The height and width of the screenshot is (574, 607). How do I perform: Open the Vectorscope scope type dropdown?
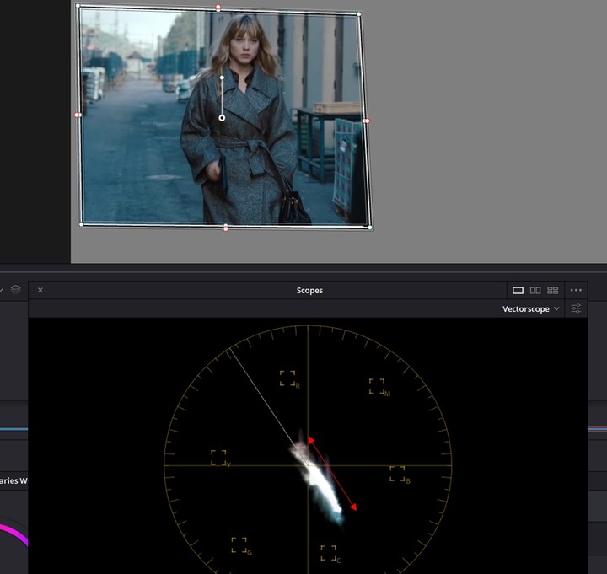click(x=531, y=308)
